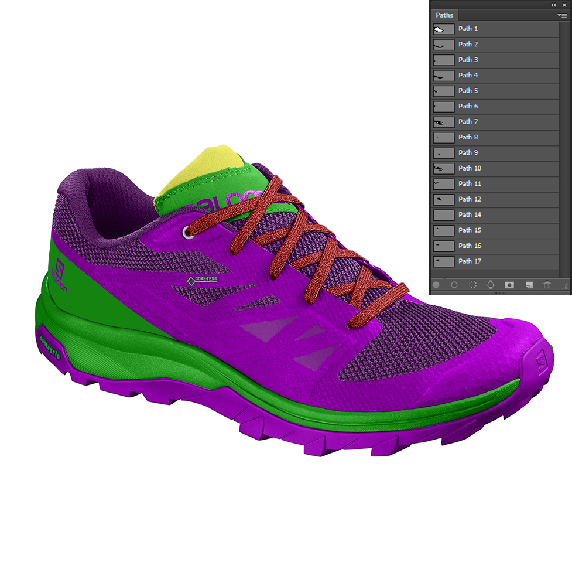This screenshot has width=572, height=586.
Task: Select Path 7 in the Paths panel
Action: coord(468,122)
